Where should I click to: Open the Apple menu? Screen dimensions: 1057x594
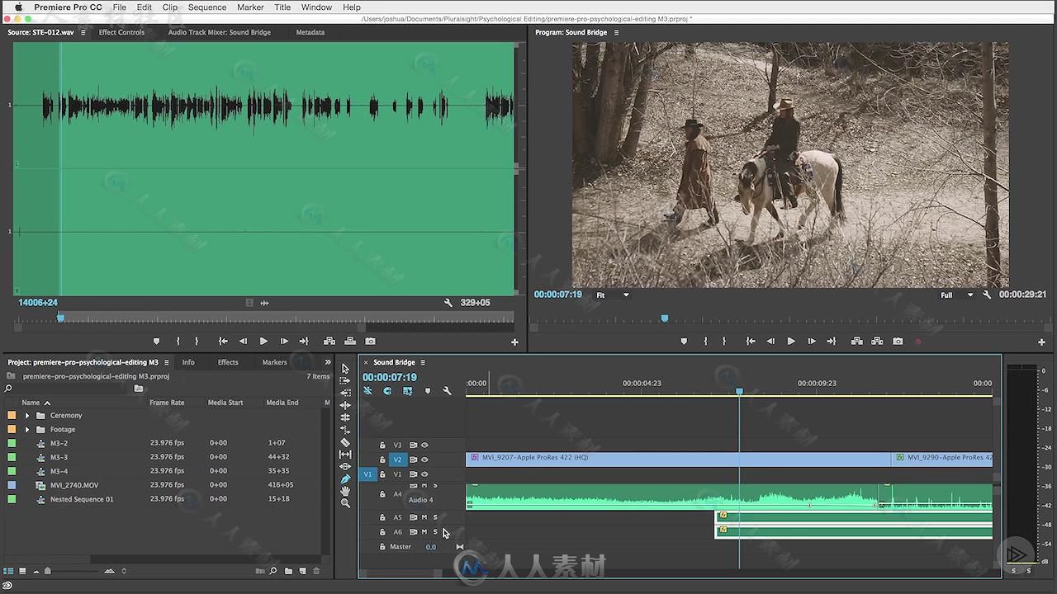17,7
